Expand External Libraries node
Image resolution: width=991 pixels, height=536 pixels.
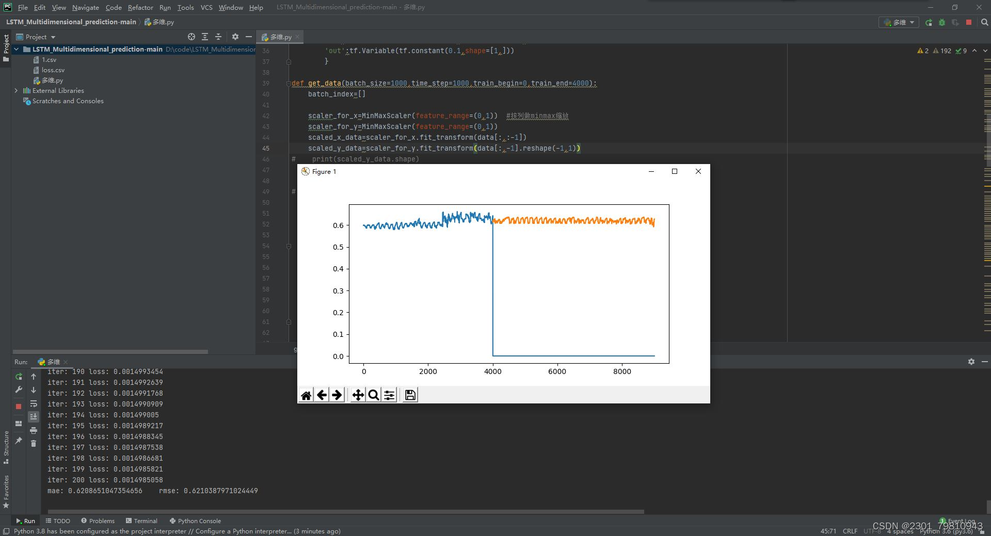[17, 90]
